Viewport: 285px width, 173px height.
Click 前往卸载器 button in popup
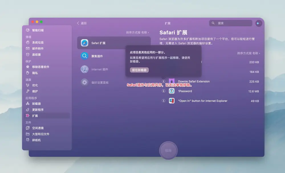(139, 70)
